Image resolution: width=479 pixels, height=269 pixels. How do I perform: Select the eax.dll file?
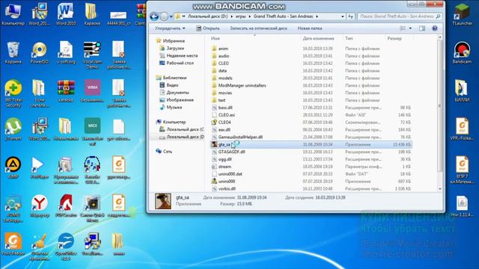click(225, 129)
